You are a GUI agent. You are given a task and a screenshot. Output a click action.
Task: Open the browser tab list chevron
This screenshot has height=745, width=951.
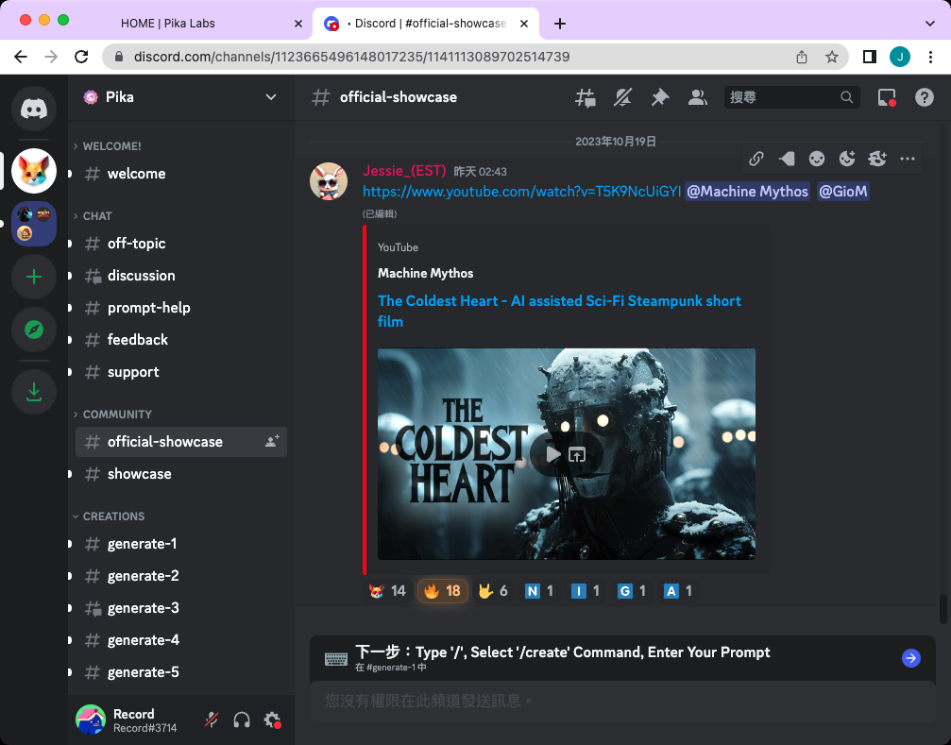tap(930, 24)
